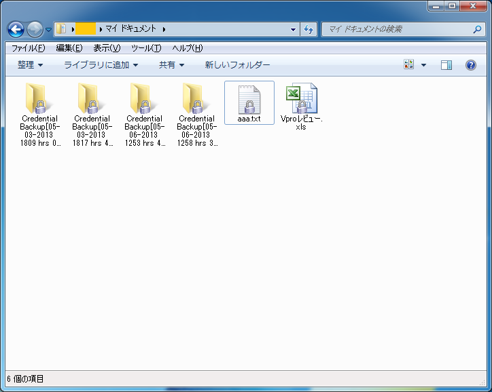Image resolution: width=492 pixels, height=392 pixels.
Task: Select Credential Backup folder 1809 hrs
Action: click(x=39, y=115)
